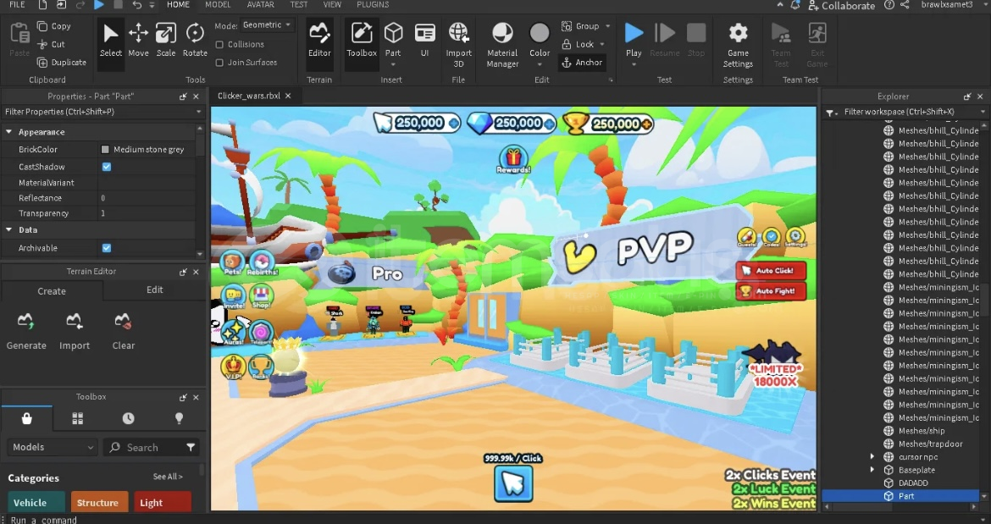Open the Models category dropdown in Toolbox
This screenshot has height=524, width=991.
[x=53, y=447]
